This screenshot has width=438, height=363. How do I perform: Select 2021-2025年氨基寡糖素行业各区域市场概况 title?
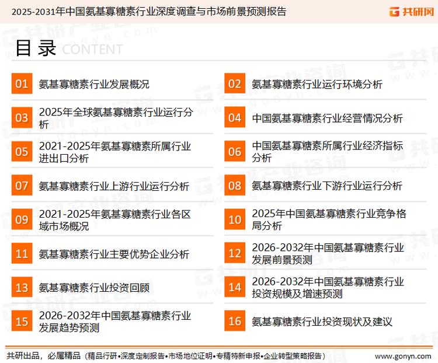pos(115,220)
